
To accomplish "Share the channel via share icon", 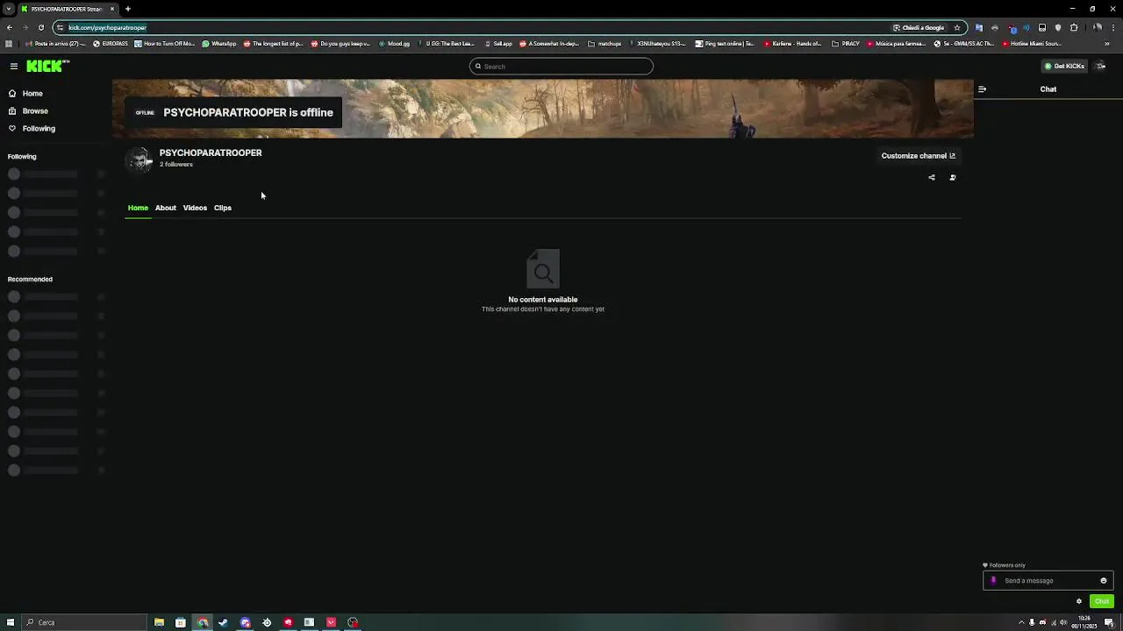I will pyautogui.click(x=932, y=177).
